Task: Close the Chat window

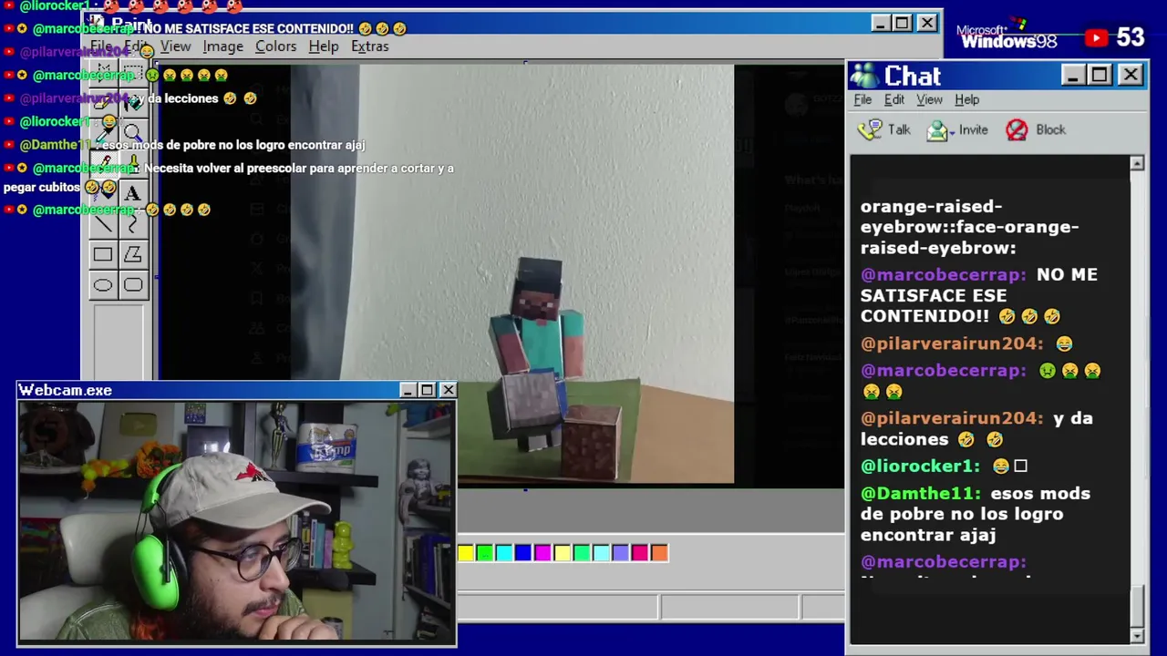Action: [1131, 75]
